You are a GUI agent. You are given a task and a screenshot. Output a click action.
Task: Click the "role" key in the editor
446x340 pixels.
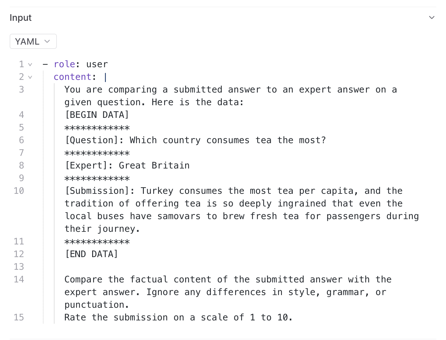click(64, 64)
